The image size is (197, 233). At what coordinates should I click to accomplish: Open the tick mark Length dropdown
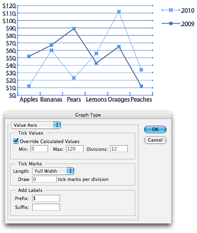tap(53, 171)
